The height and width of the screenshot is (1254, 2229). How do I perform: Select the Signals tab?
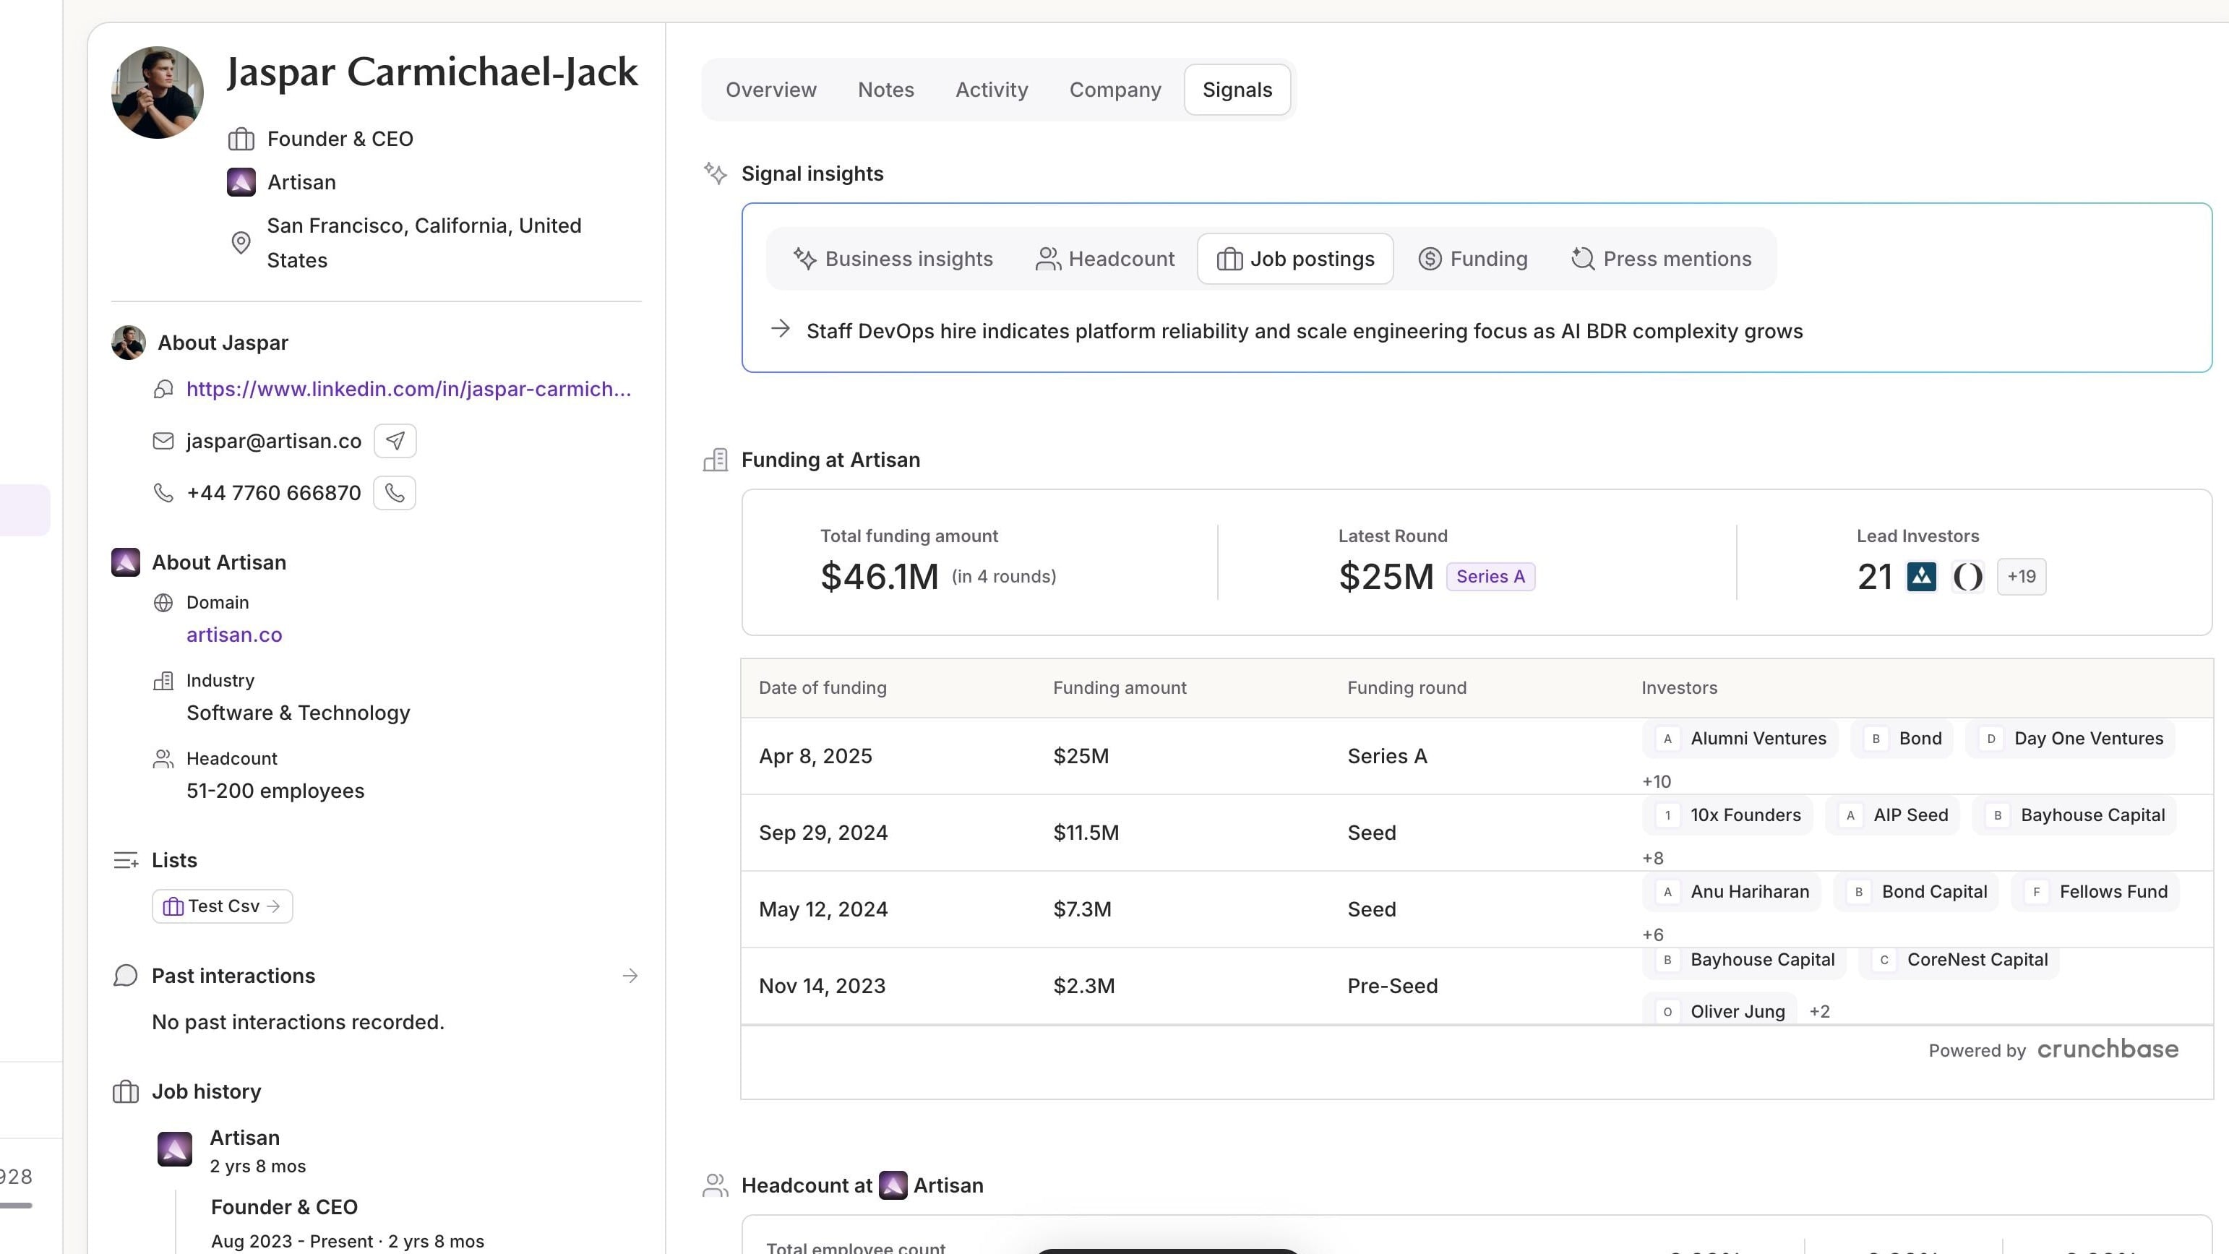(1237, 90)
